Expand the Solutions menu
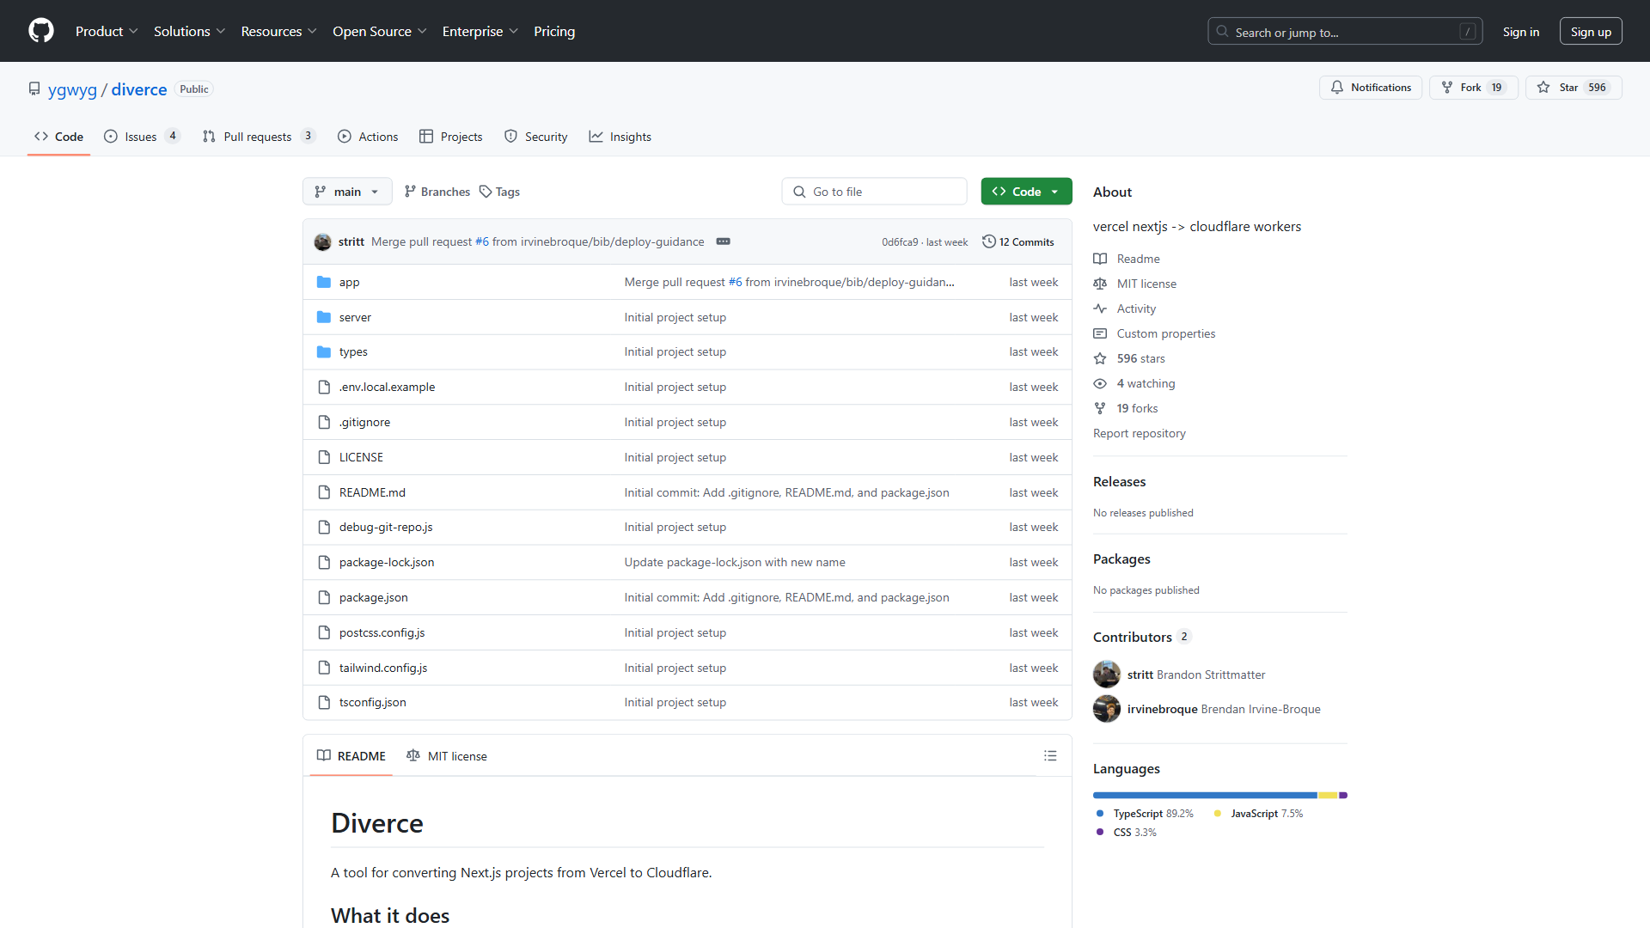Screen dimensions: 1650x928 click(x=189, y=31)
